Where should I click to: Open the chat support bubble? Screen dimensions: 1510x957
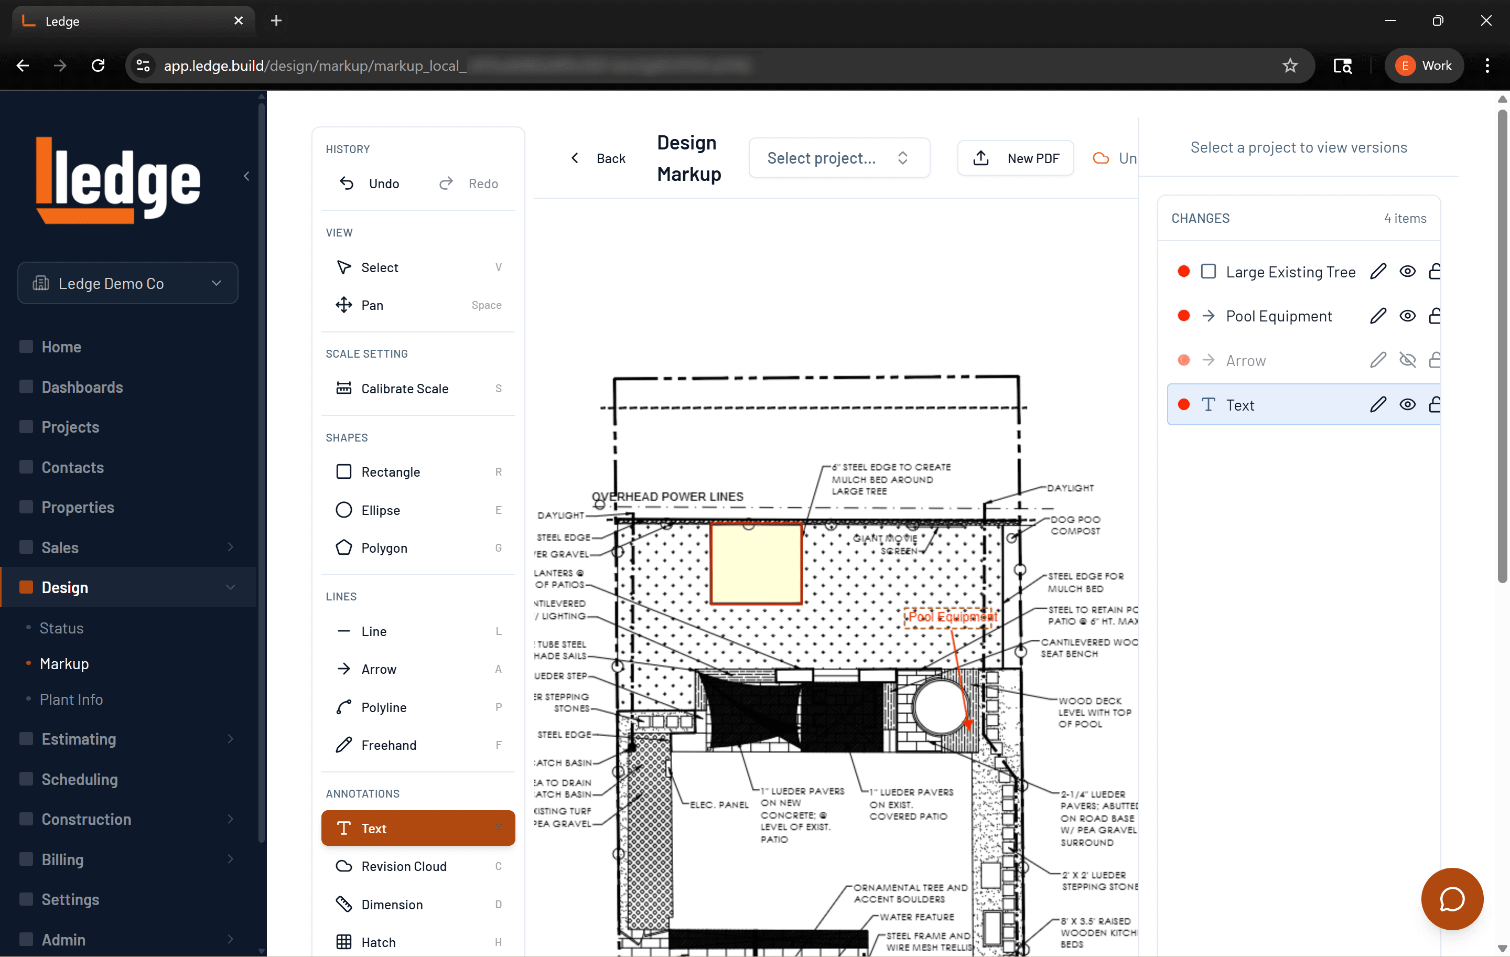(x=1452, y=899)
